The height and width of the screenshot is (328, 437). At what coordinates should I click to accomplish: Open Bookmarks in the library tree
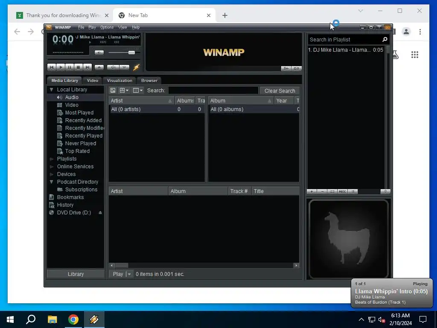coord(70,197)
